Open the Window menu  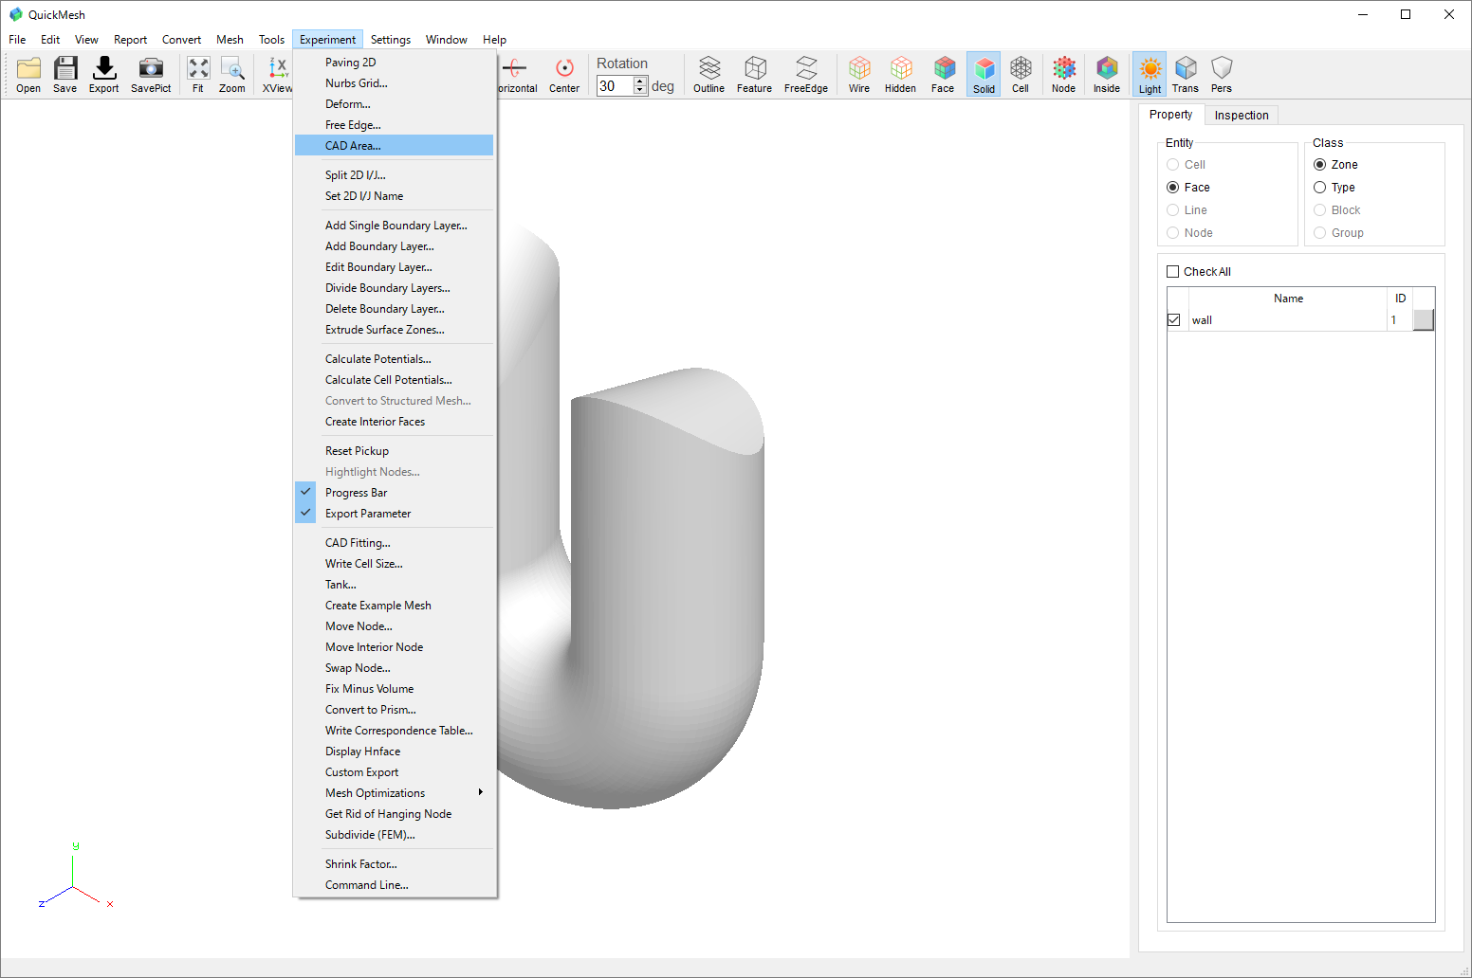pyautogui.click(x=446, y=40)
